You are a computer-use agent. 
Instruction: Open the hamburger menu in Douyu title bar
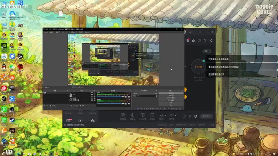199,32
